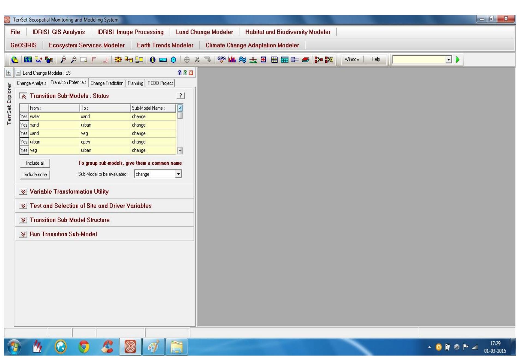Toggle Yes on the sand to urban row
The width and height of the screenshot is (519, 358).
[24, 125]
